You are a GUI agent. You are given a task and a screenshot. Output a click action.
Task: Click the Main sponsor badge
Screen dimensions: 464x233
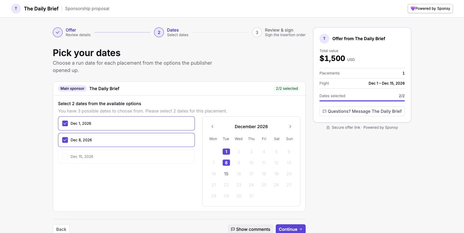coord(72,89)
